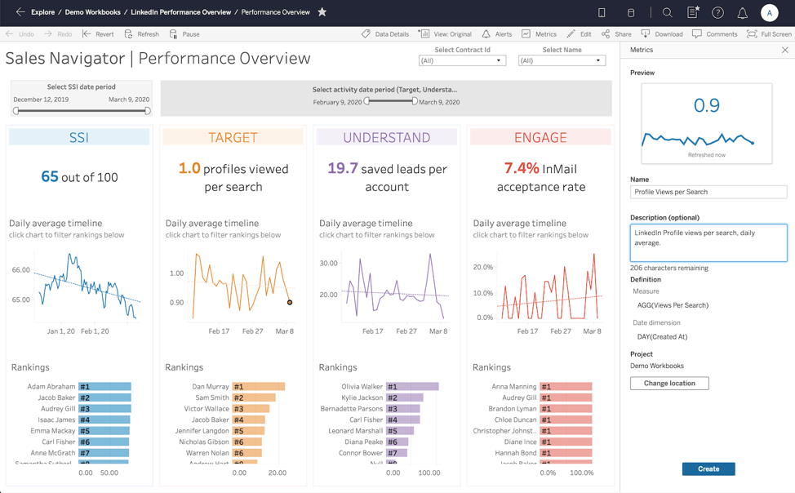Open the View: Original menu
The height and width of the screenshot is (493, 795).
(x=445, y=34)
